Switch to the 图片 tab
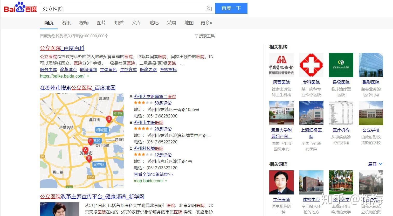 point(101,23)
